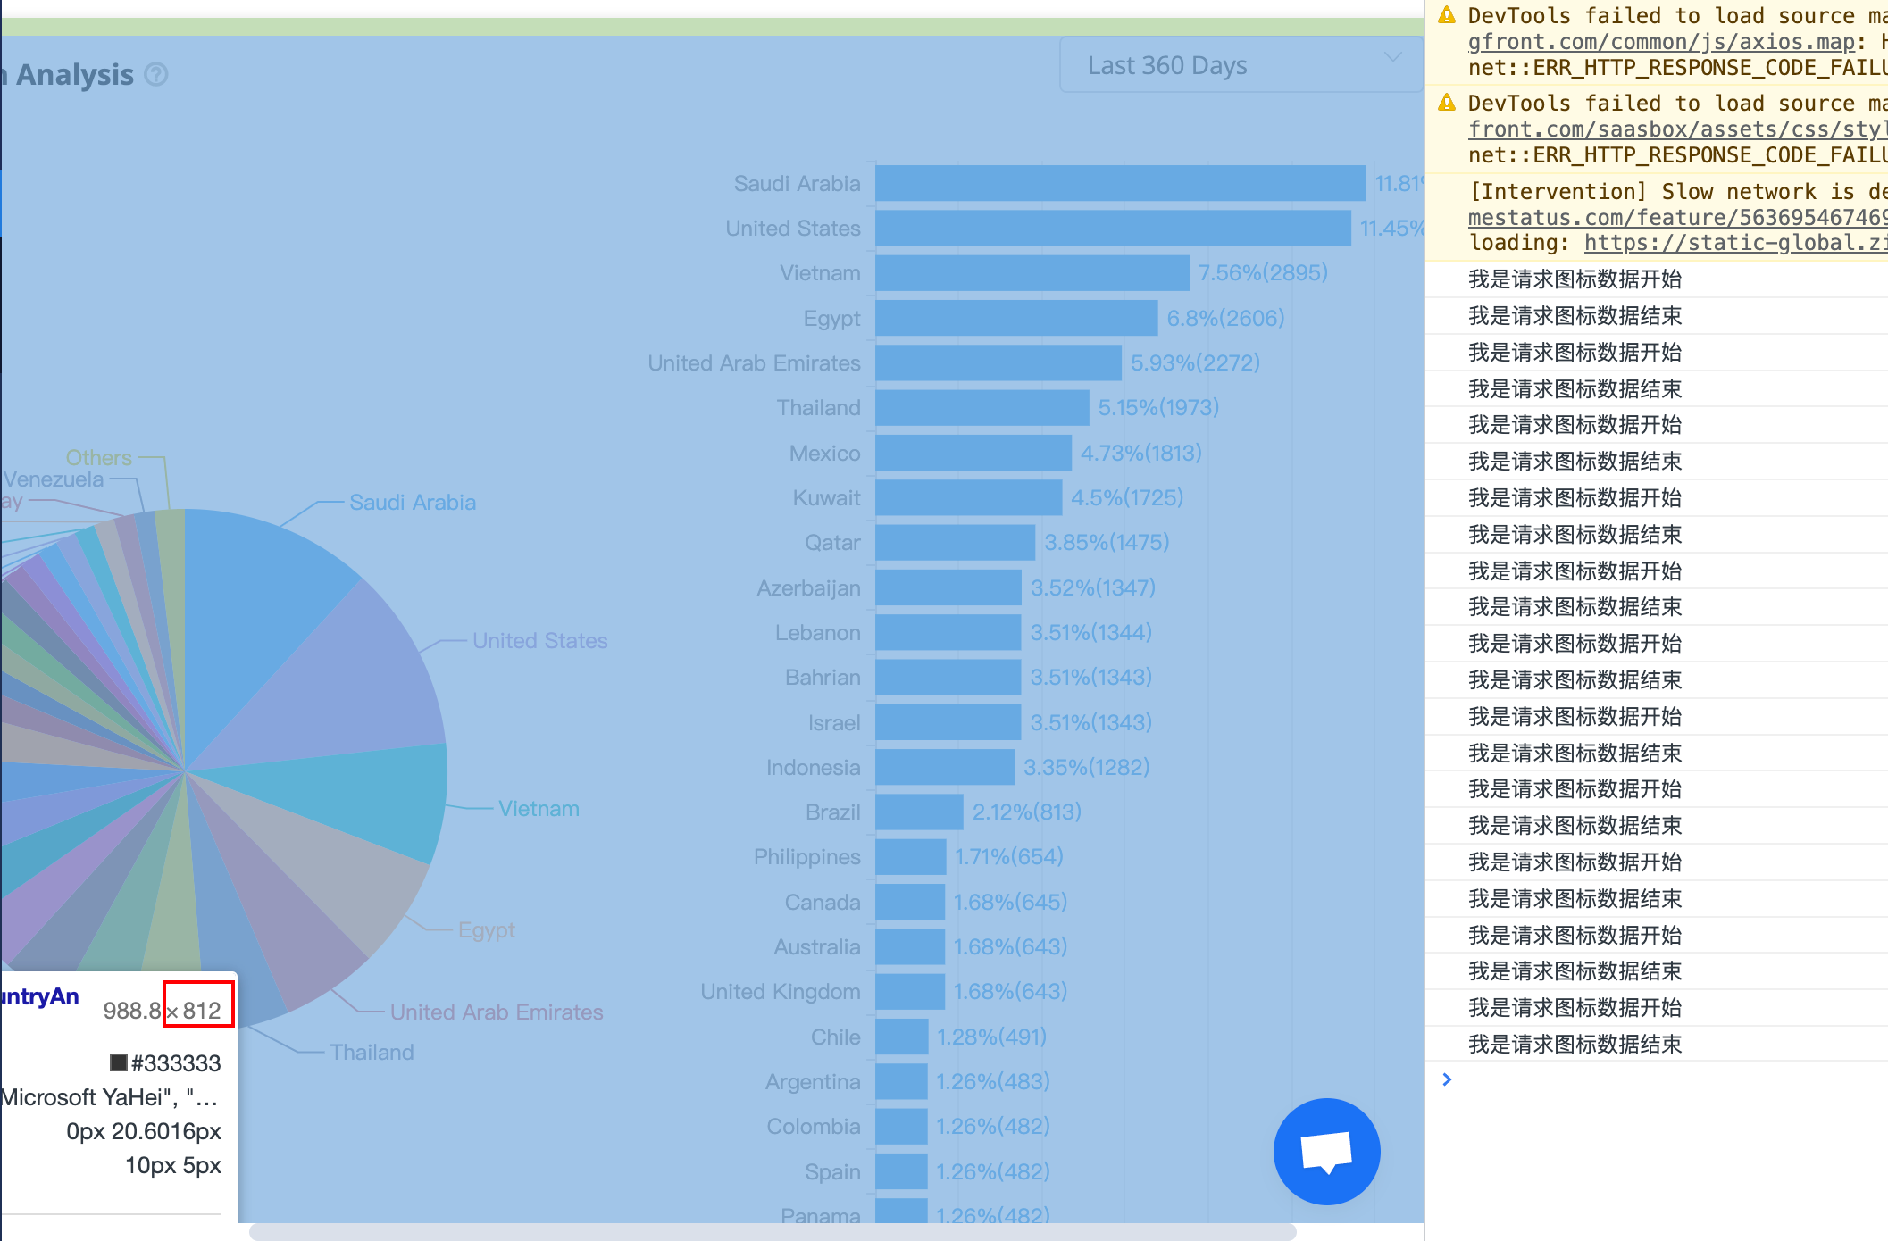Click the Egypt 6.8% bar

(x=1015, y=318)
